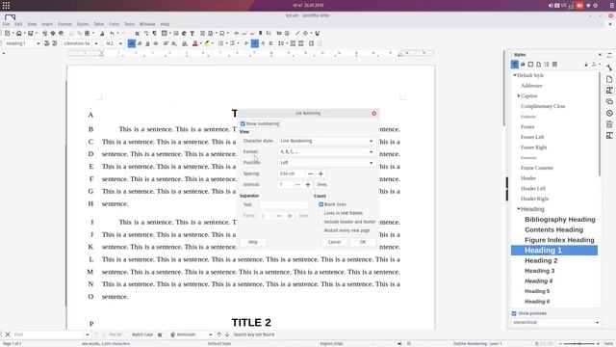The image size is (616, 347).
Task: Open the line spacing toolbar icon
Action: tap(280, 43)
